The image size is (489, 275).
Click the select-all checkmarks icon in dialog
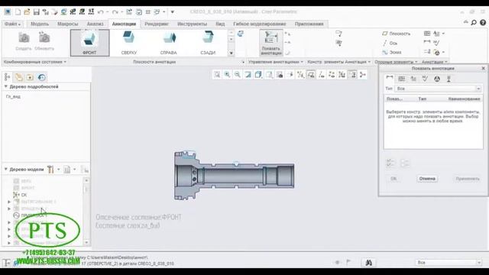(x=390, y=163)
